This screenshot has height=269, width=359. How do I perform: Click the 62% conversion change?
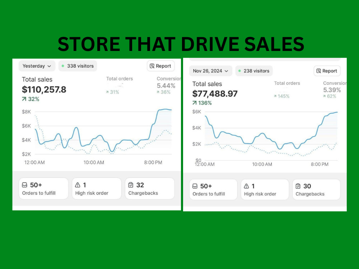coord(330,96)
